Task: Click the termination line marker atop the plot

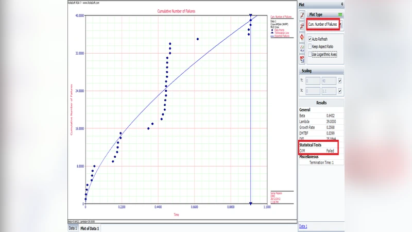Action: pyautogui.click(x=250, y=16)
